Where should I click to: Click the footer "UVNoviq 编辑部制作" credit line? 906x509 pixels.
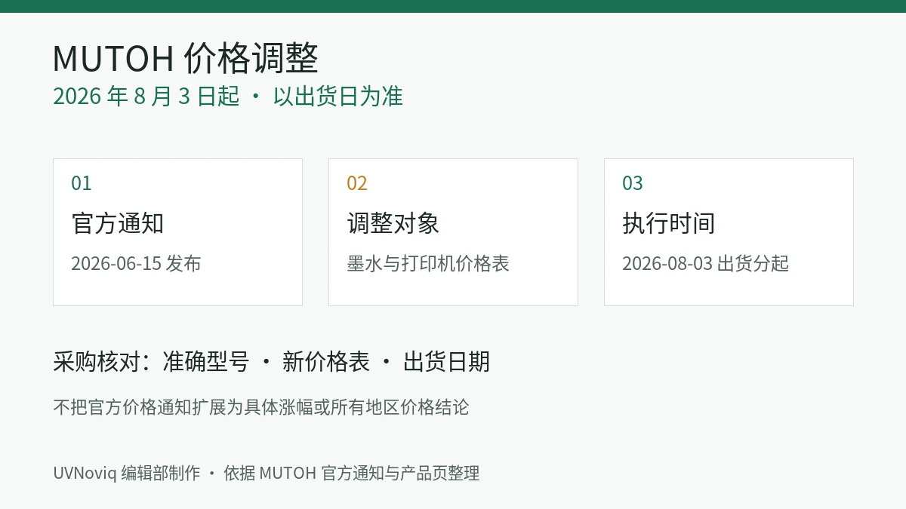click(267, 473)
